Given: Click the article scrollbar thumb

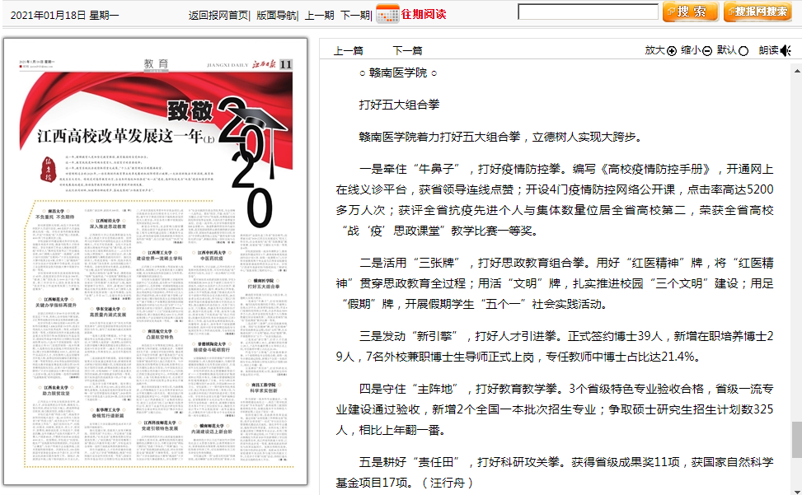Looking at the screenshot, I should 797,440.
